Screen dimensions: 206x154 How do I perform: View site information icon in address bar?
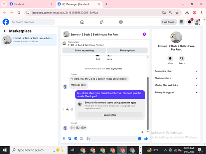tap(28, 13)
